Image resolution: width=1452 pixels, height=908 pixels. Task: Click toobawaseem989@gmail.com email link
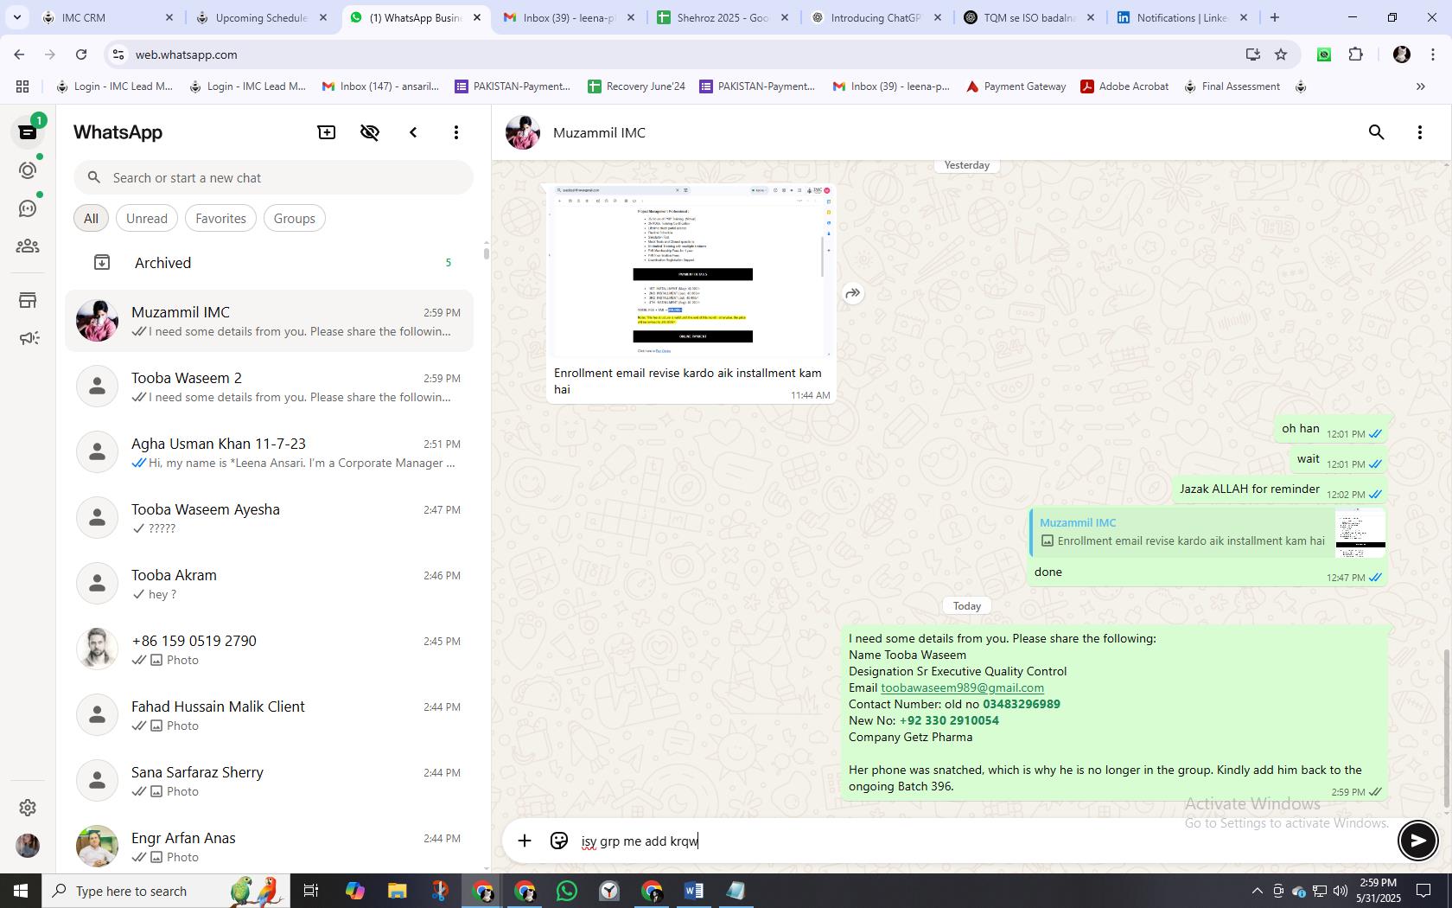[962, 688]
